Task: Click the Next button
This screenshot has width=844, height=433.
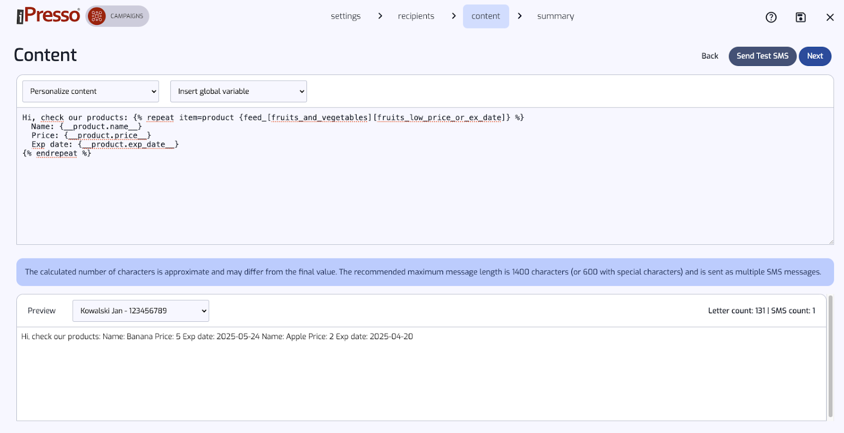Action: coord(814,56)
